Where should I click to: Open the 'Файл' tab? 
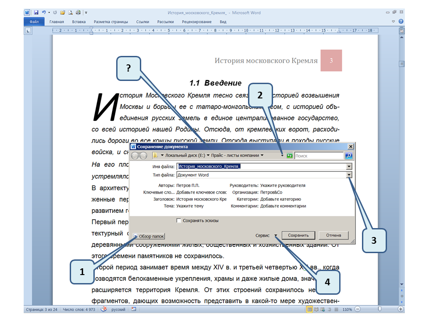point(34,21)
